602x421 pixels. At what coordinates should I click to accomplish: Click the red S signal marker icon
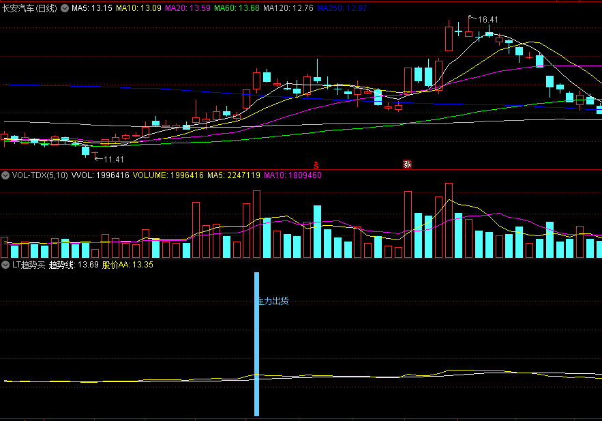pos(316,165)
